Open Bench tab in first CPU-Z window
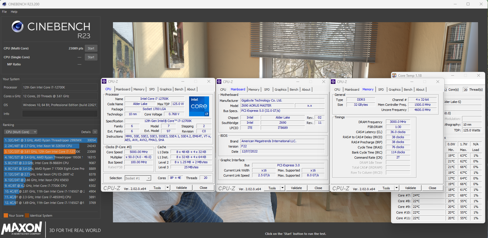 (179, 89)
